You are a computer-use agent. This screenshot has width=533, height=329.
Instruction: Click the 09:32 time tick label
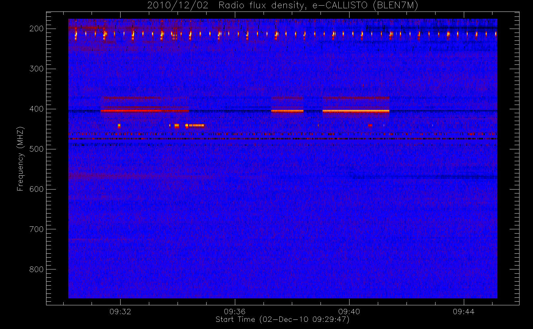pyautogui.click(x=120, y=312)
